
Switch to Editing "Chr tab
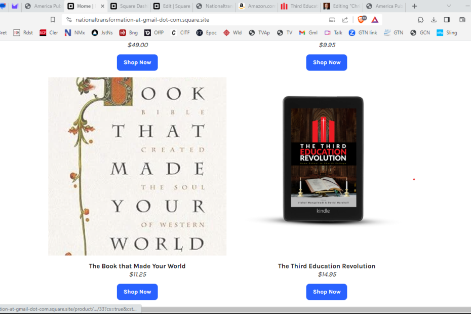[x=342, y=6]
